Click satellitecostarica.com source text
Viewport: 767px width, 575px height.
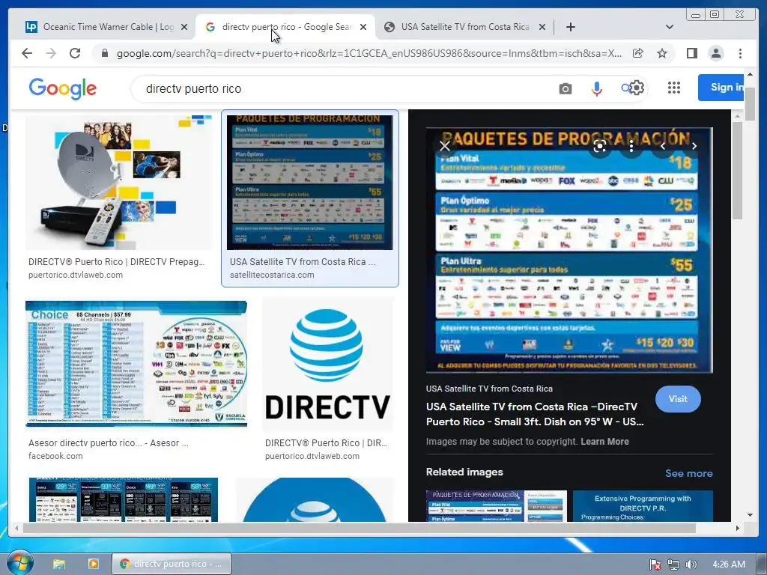click(272, 275)
